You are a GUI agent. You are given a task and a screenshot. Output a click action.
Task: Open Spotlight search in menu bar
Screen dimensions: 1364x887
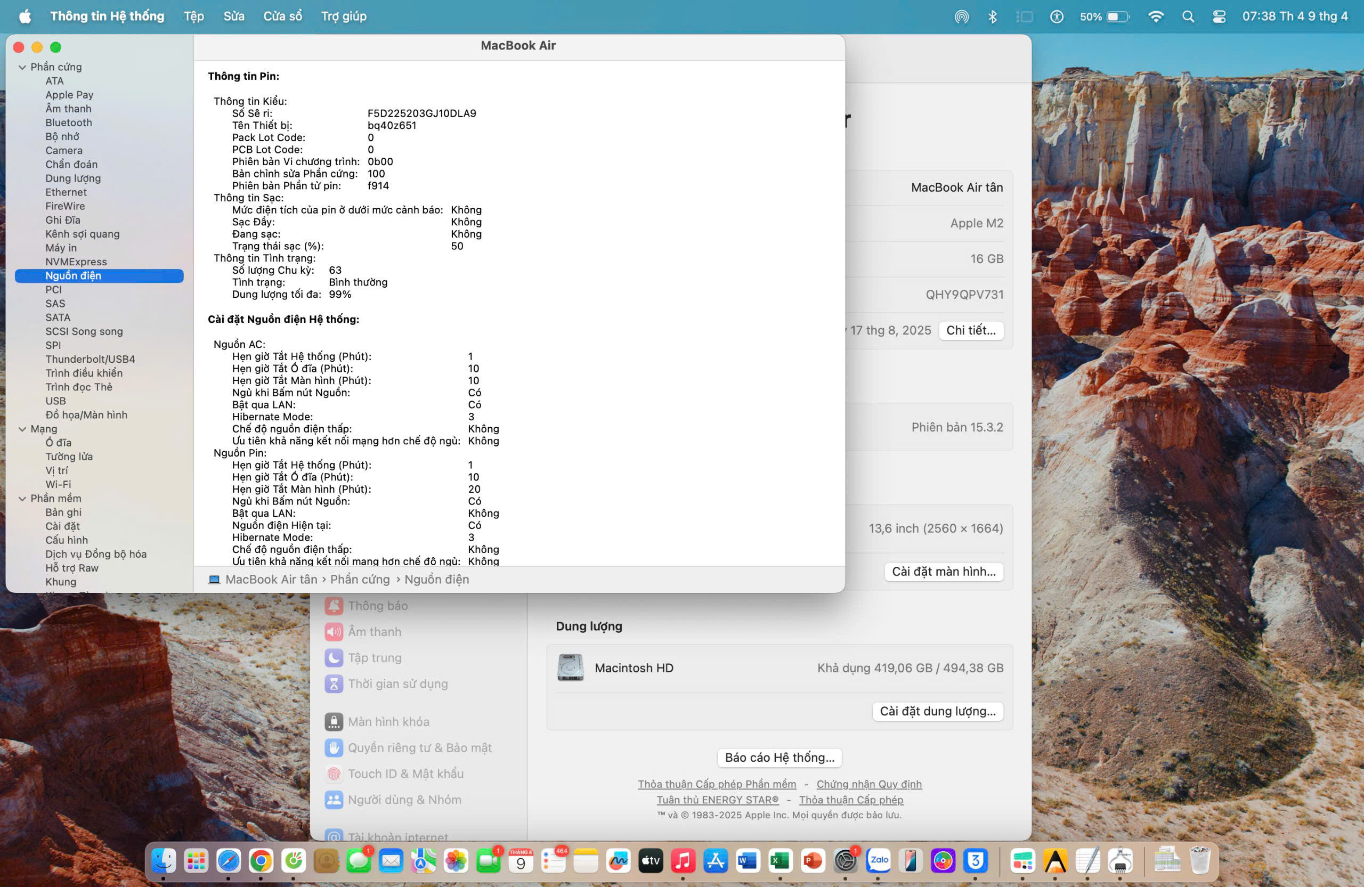coord(1188,17)
